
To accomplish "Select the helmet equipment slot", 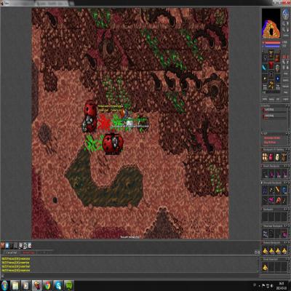I will [x=271, y=55].
